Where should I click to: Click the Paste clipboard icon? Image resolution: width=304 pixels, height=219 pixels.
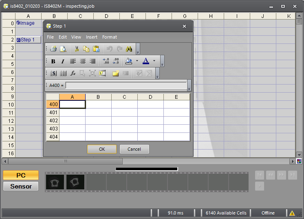click(96, 49)
